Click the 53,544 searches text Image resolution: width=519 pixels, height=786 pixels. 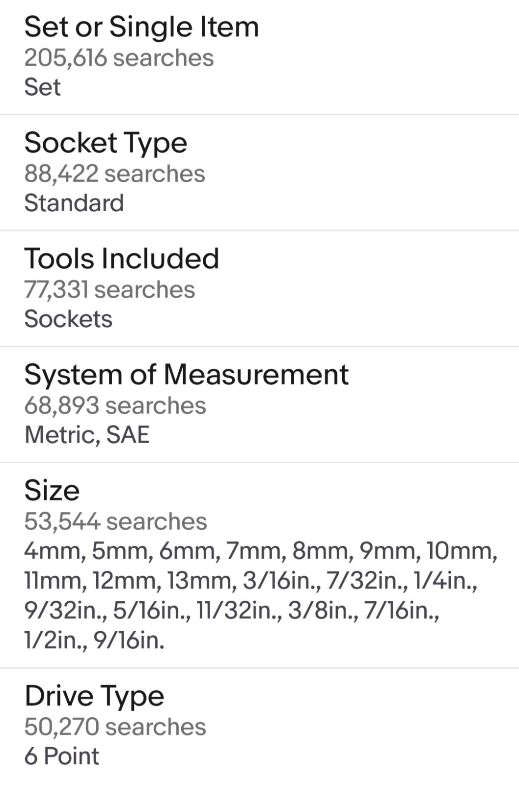coord(115,522)
